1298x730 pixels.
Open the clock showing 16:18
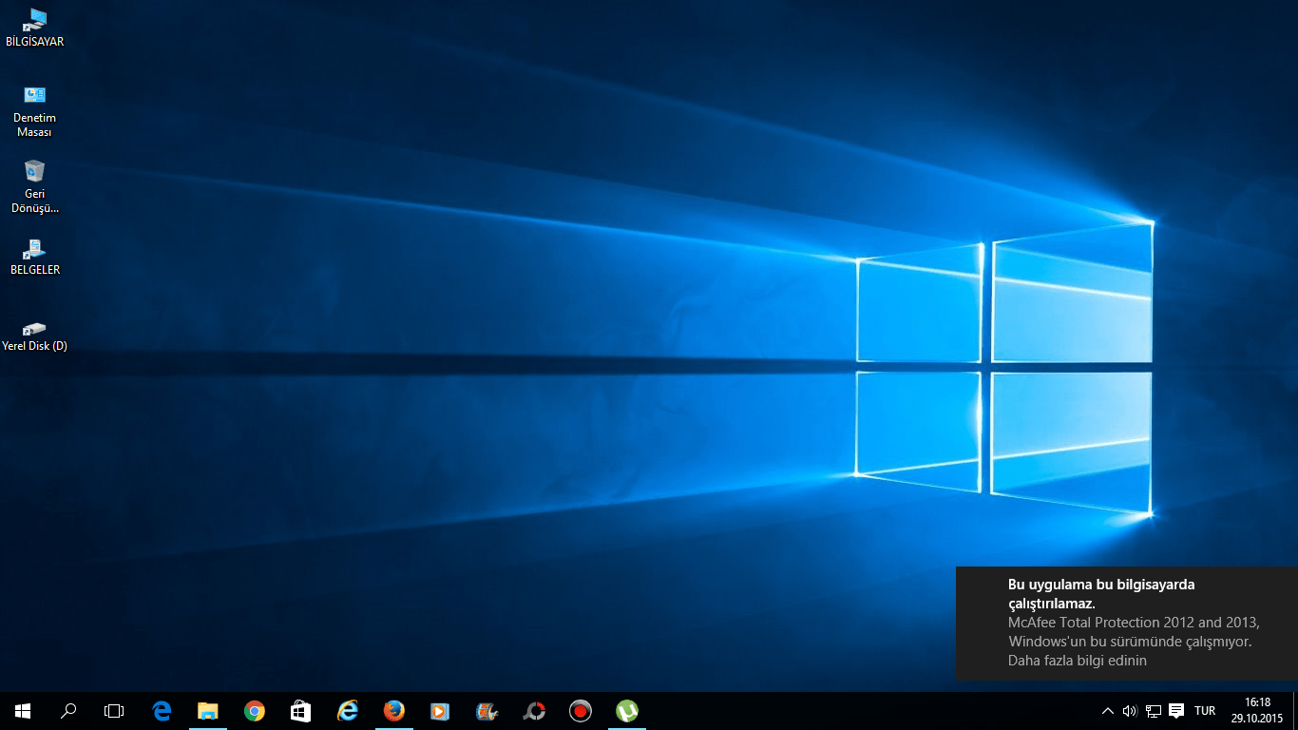coord(1257,711)
